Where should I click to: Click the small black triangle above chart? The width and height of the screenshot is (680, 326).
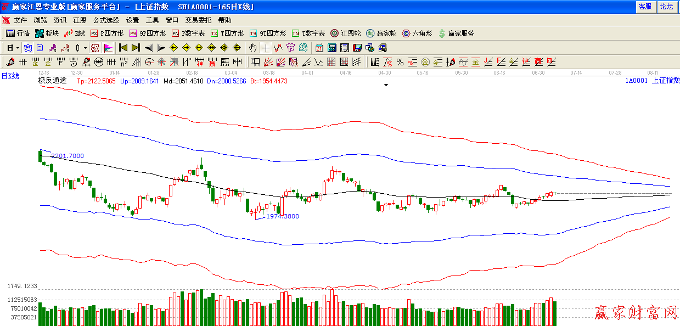(x=386, y=85)
